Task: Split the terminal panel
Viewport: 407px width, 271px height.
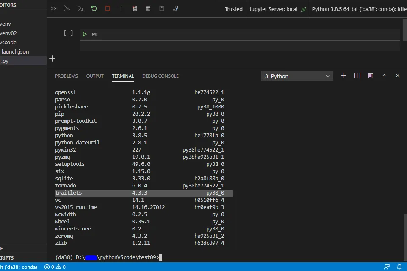Action: pyautogui.click(x=357, y=76)
